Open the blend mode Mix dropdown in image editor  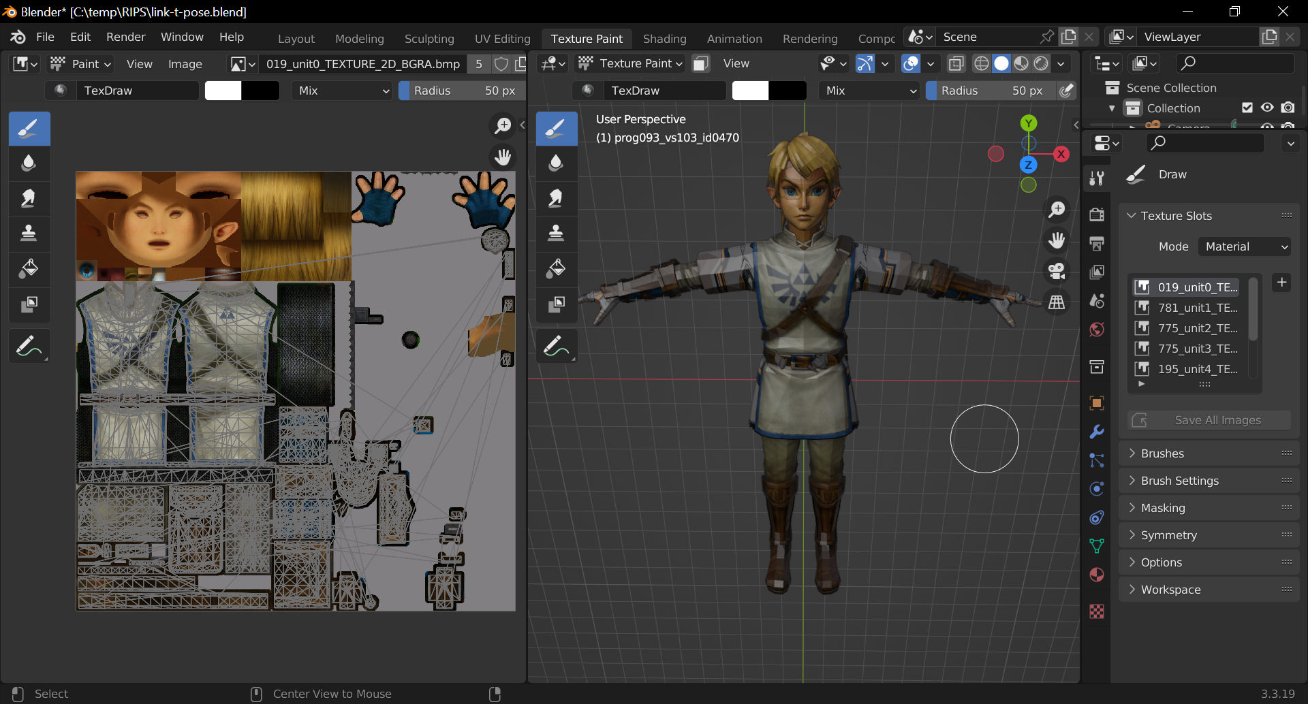(x=343, y=91)
